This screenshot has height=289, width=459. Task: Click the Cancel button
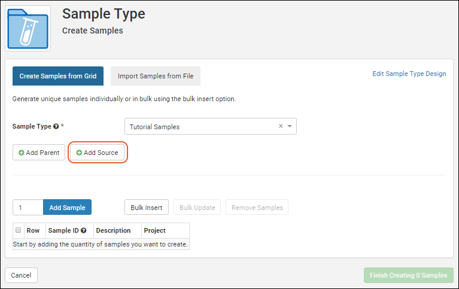click(21, 275)
